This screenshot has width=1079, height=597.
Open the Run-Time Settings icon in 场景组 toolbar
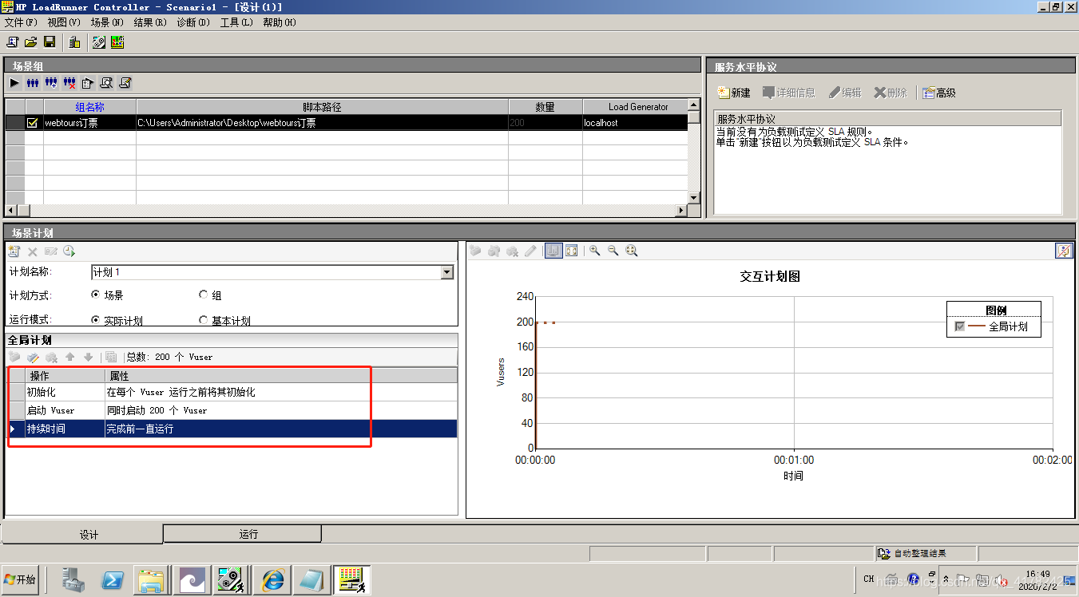88,82
